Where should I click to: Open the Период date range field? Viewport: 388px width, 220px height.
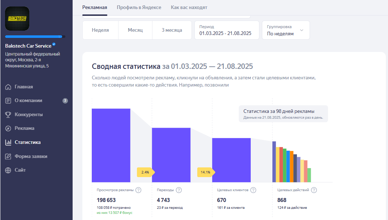click(x=227, y=30)
